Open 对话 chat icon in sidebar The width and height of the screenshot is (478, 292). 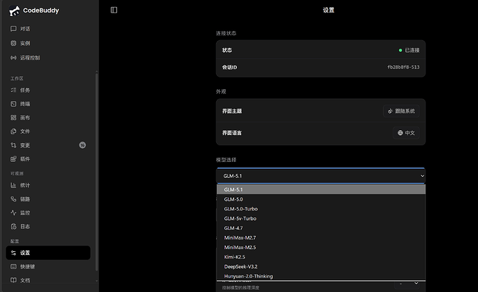[13, 28]
